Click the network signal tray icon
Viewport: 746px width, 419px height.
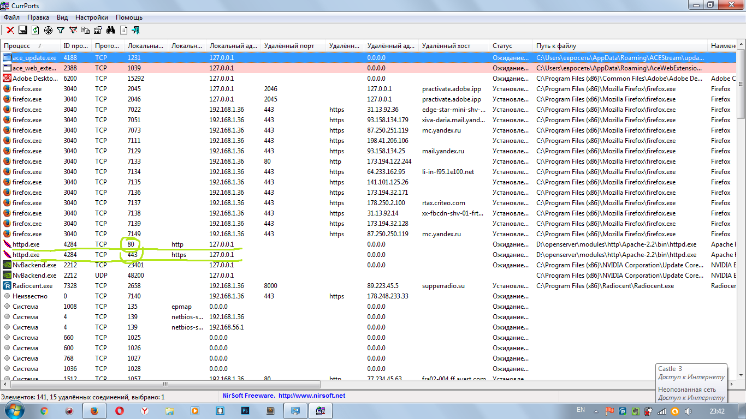661,411
